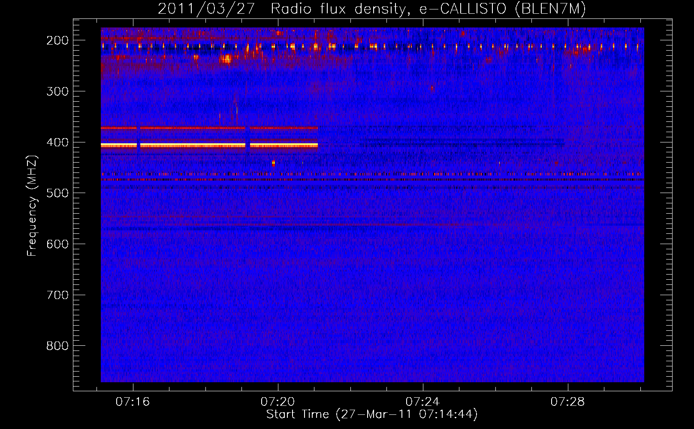Click the 400 frequency tick label
This screenshot has height=429, width=694.
pos(57,142)
